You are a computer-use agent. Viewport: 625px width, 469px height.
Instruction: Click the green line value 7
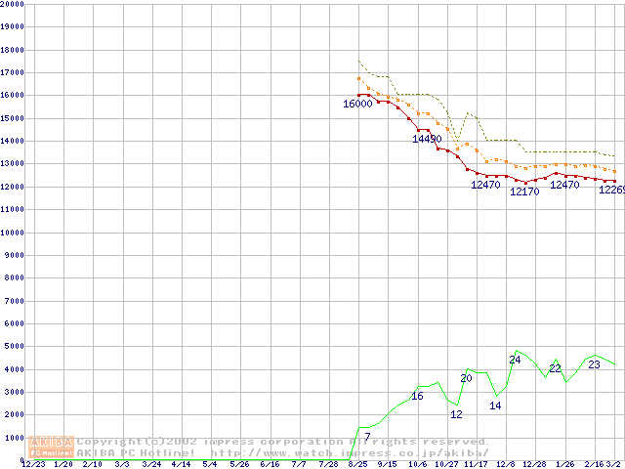click(367, 437)
